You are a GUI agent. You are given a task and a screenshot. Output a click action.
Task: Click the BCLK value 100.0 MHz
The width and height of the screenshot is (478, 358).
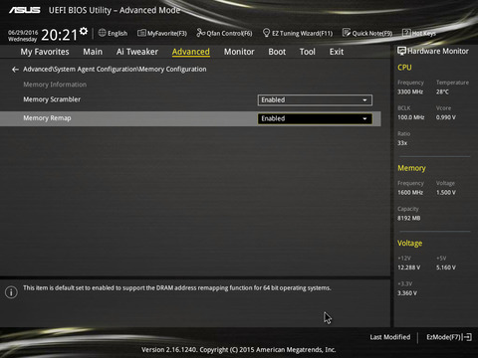coord(411,117)
